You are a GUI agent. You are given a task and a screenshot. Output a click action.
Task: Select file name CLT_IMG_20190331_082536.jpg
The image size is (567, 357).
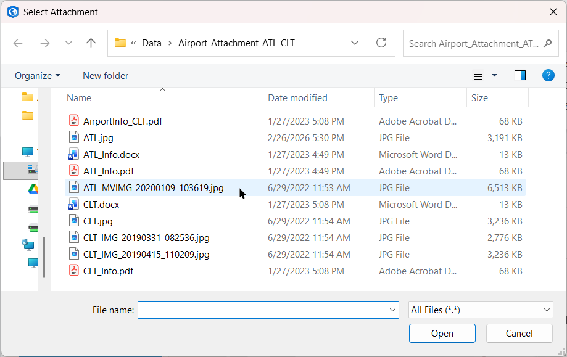coord(146,238)
